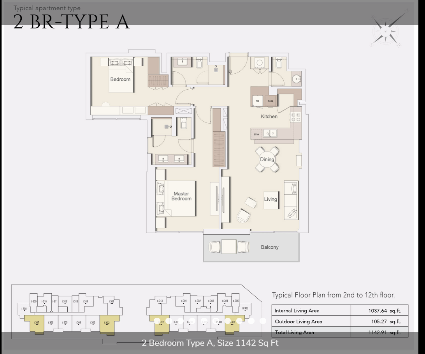Click the 2 Bedroom Type A caption
This screenshot has width=425, height=354.
click(x=210, y=343)
